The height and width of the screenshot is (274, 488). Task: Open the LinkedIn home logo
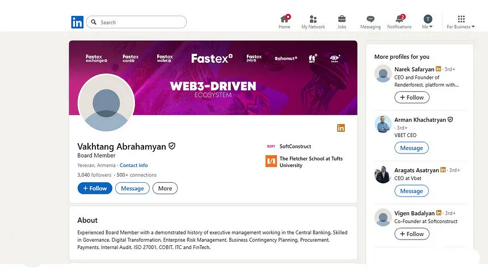[x=77, y=22]
